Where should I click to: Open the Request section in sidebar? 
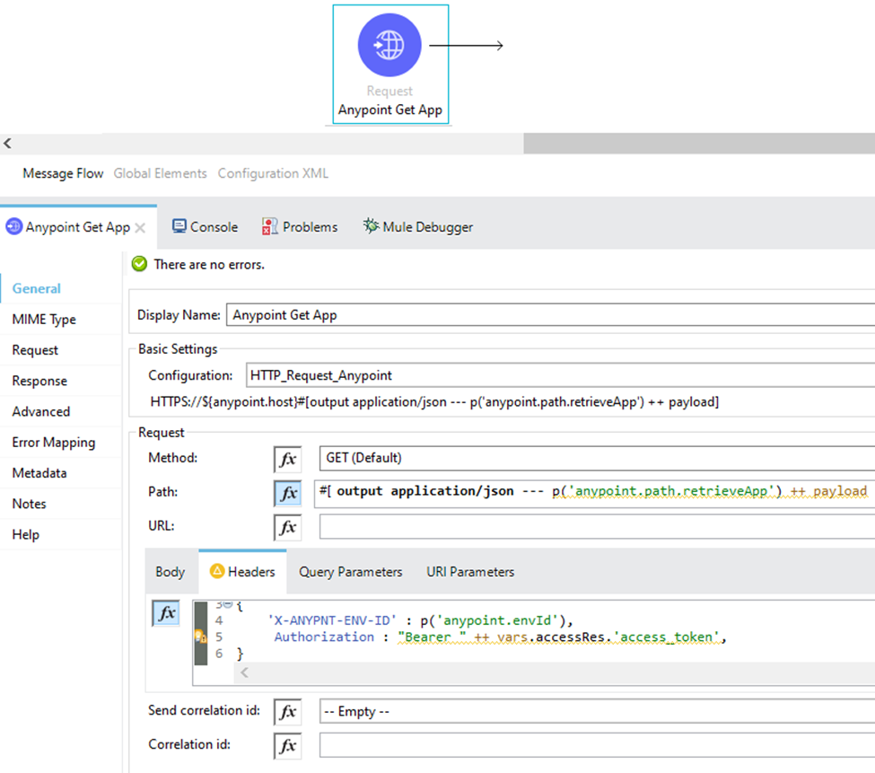[60, 350]
